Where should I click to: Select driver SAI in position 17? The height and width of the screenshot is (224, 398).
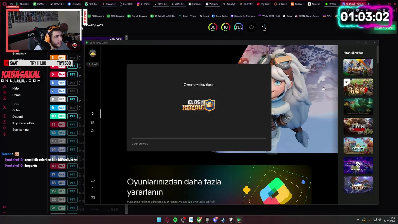point(58,175)
